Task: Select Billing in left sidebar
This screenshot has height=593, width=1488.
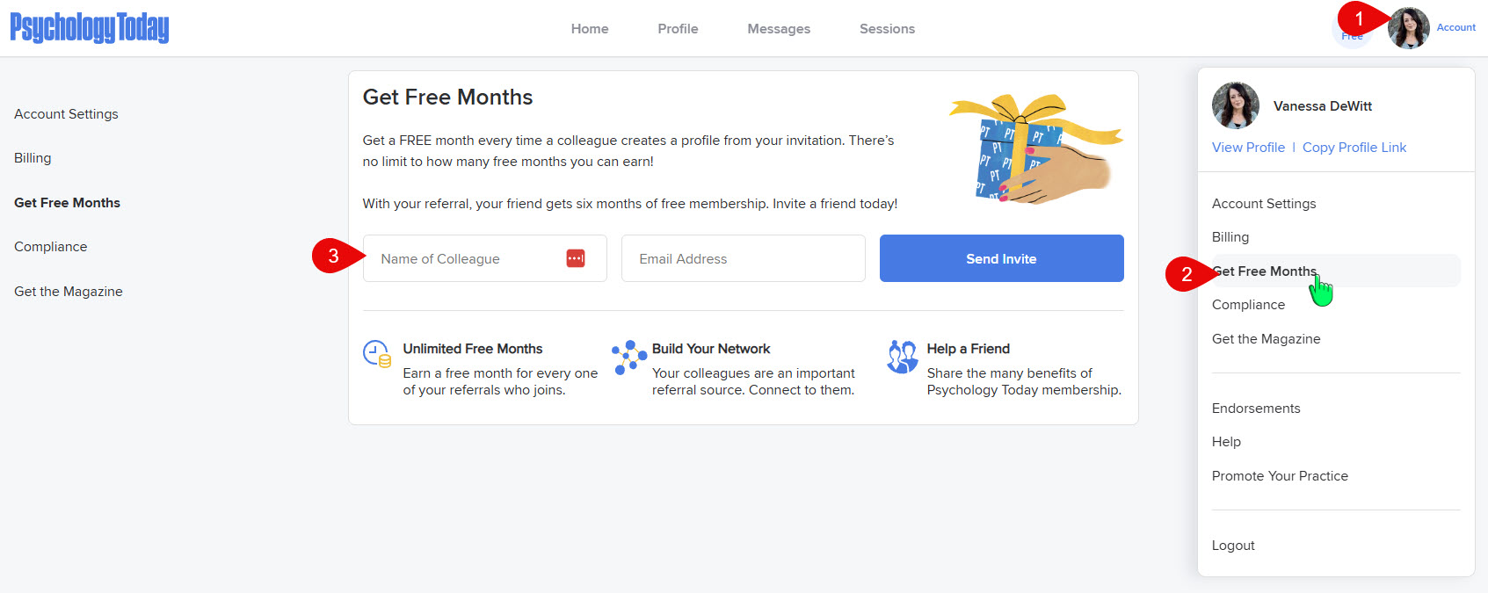Action: pyautogui.click(x=33, y=158)
